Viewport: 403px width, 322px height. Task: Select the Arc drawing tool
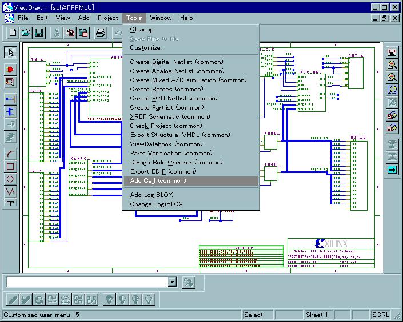(10, 154)
